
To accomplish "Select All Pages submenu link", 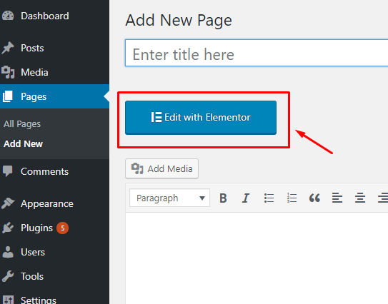I will pos(22,124).
